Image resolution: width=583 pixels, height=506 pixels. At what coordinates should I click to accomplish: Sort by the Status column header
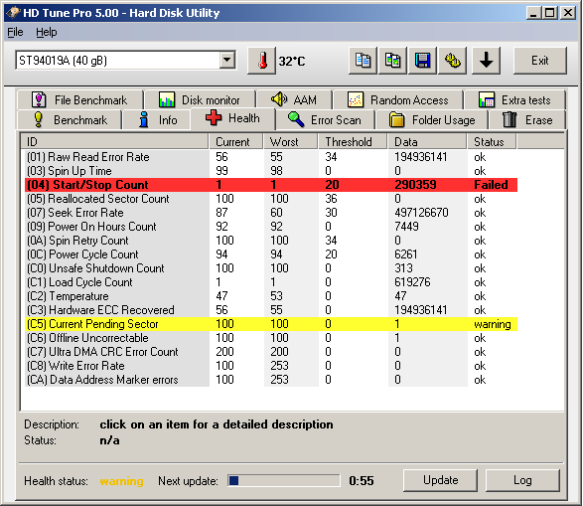[x=492, y=142]
